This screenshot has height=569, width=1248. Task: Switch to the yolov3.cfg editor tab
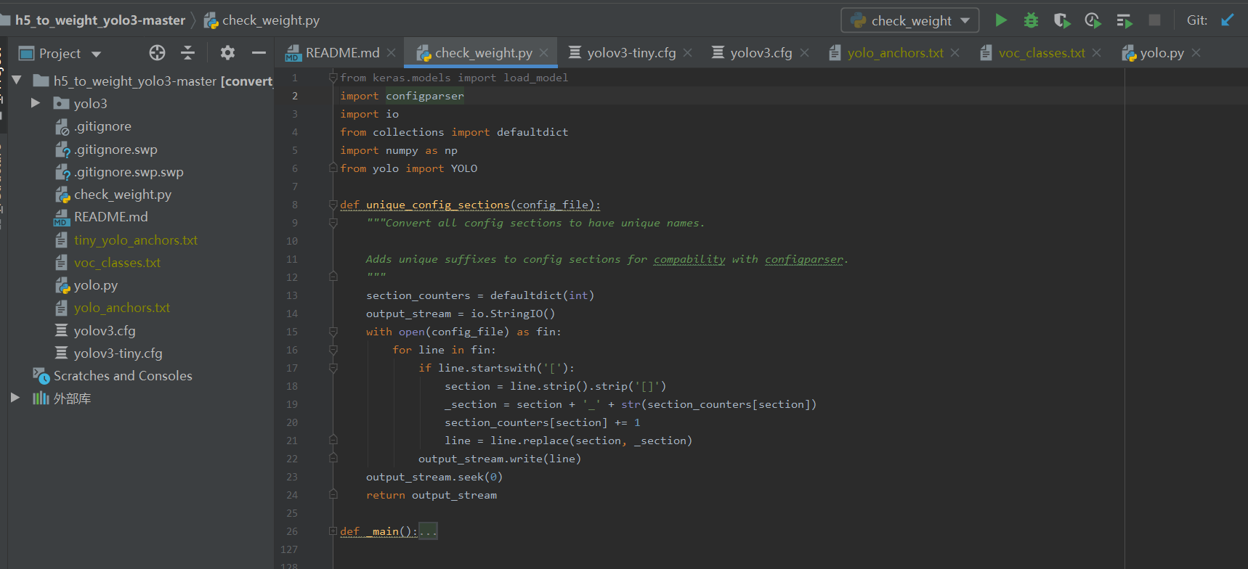click(761, 53)
